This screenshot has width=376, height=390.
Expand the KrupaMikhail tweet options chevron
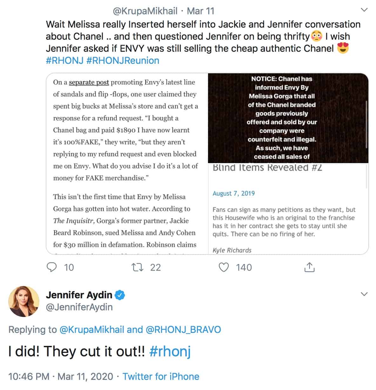[364, 10]
